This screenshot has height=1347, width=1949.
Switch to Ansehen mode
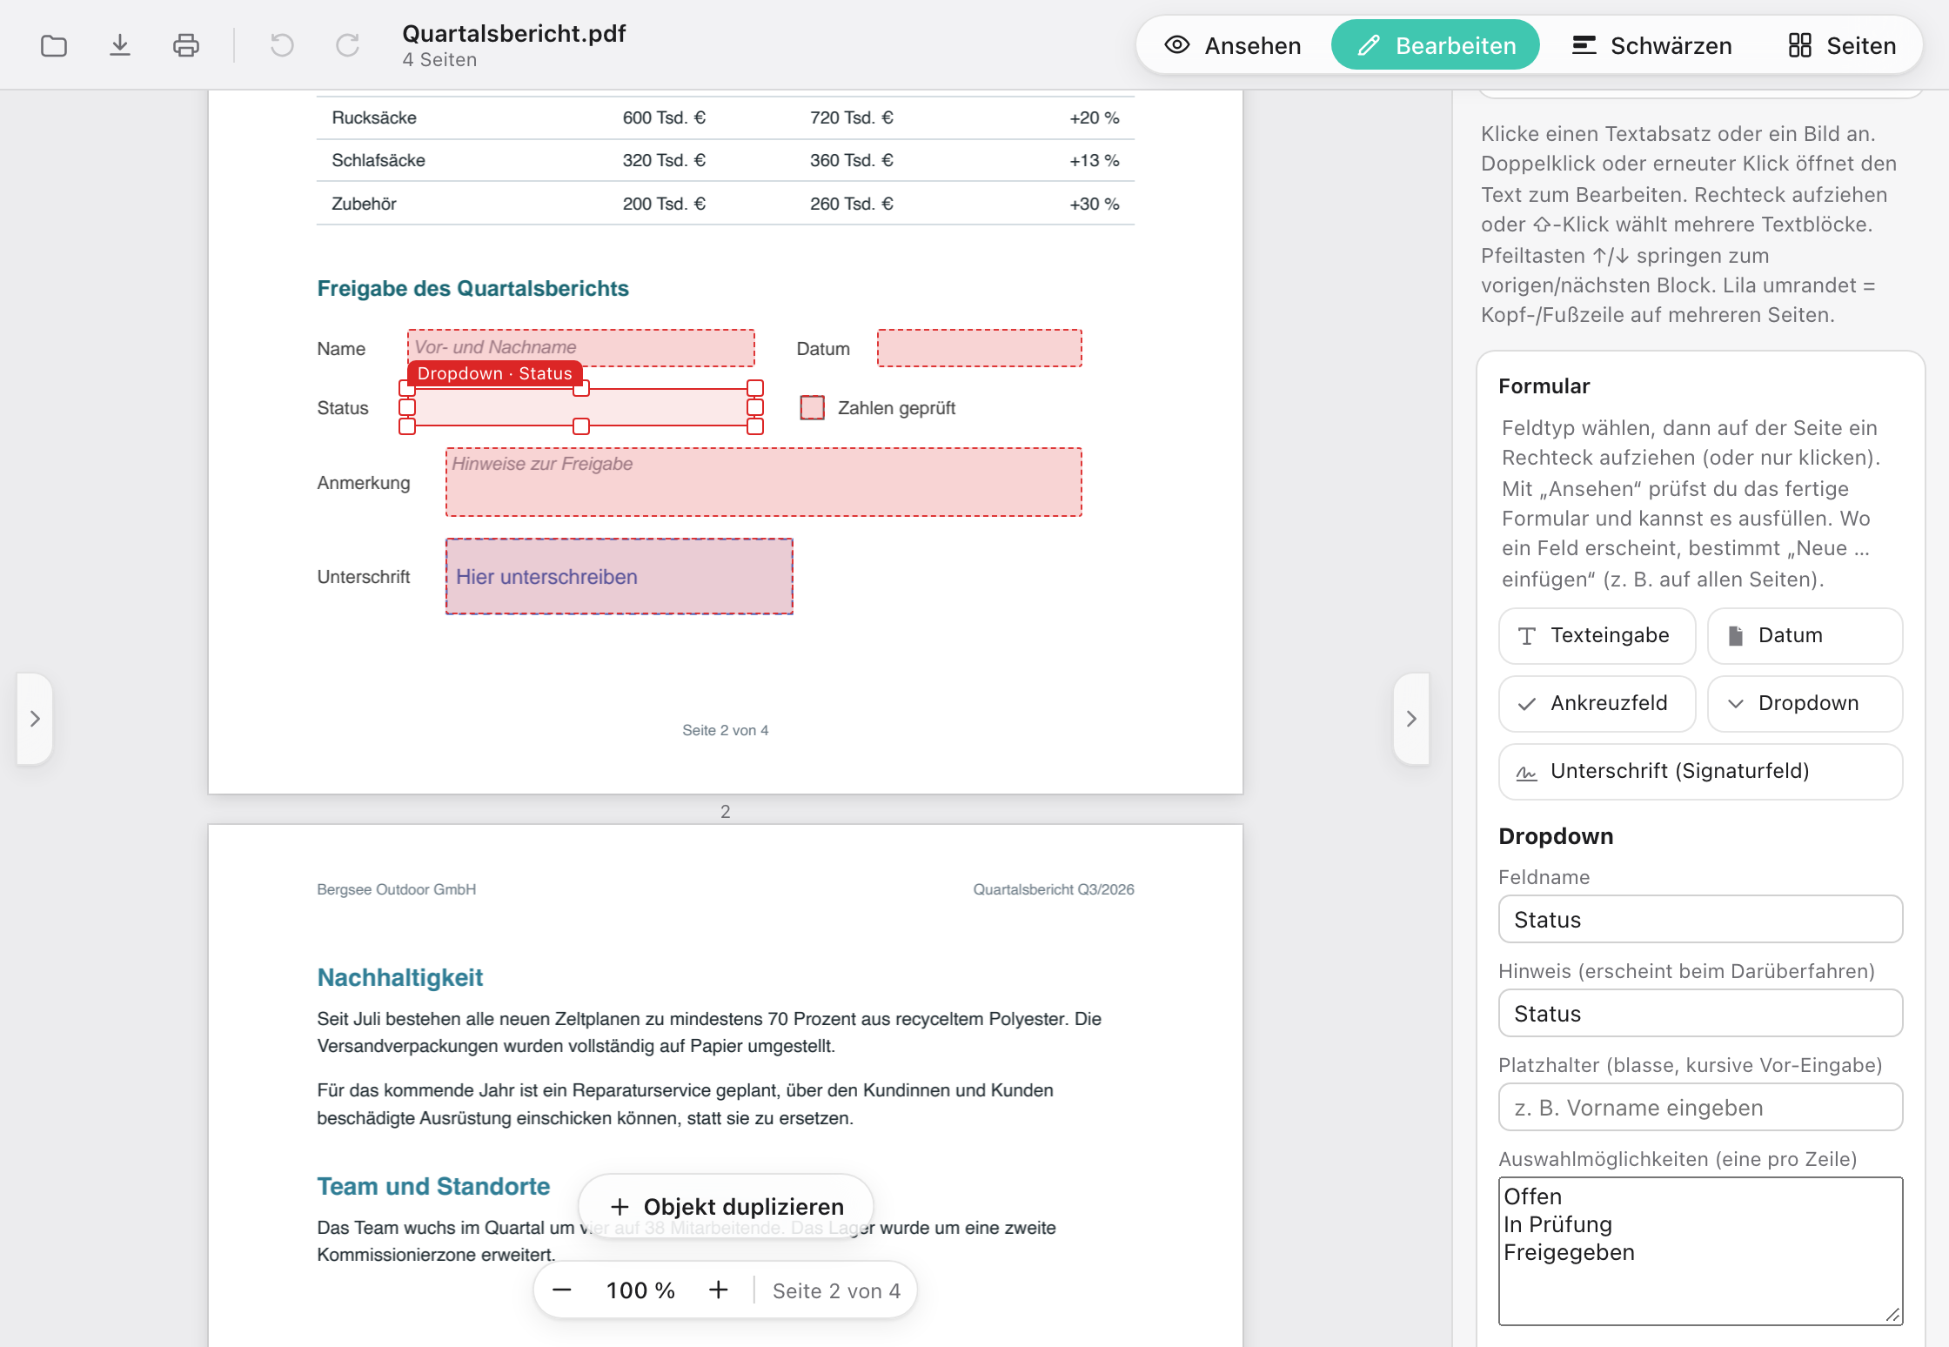coord(1233,45)
